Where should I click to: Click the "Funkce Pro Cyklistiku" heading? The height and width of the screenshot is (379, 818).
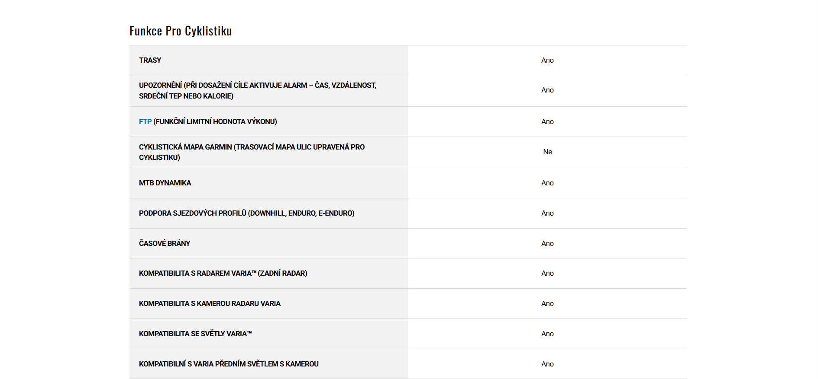click(x=181, y=31)
